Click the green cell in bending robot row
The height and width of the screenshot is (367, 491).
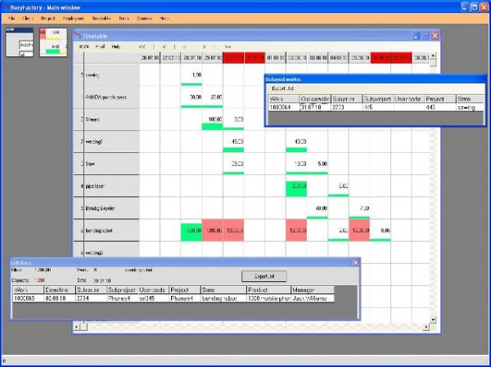[191, 230]
